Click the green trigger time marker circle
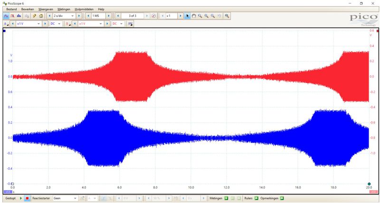 369,184
